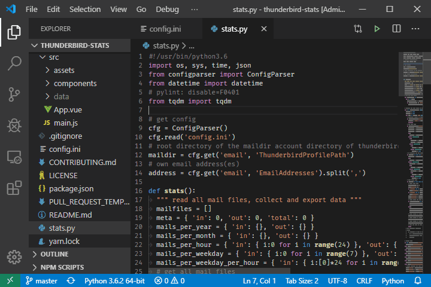Open the Run and Debug view
The height and width of the screenshot is (287, 431).
(14, 125)
